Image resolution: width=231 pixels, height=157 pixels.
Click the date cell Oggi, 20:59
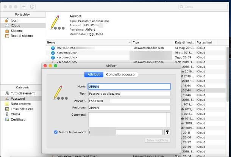pyautogui.click(x=183, y=57)
